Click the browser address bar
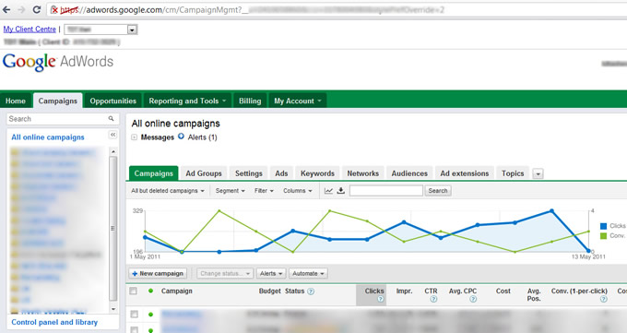627x333 pixels. pos(336,9)
